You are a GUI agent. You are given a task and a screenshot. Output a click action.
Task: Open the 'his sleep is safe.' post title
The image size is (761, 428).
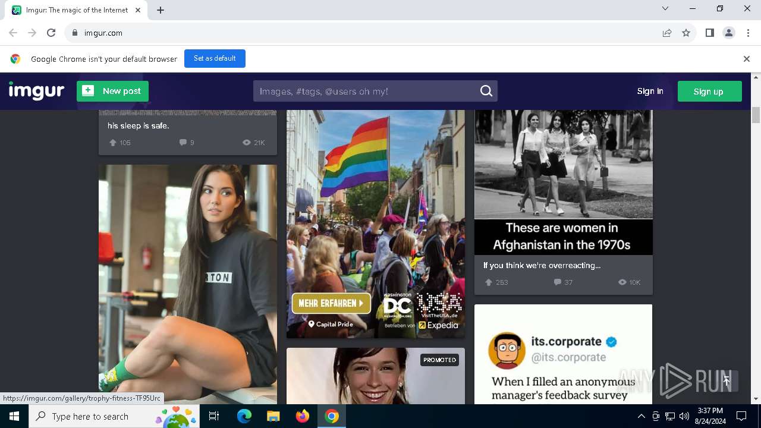pos(138,125)
